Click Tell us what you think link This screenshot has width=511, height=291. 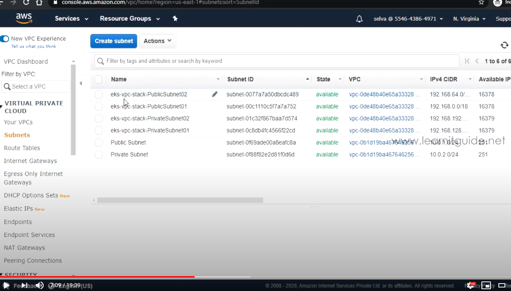click(34, 47)
